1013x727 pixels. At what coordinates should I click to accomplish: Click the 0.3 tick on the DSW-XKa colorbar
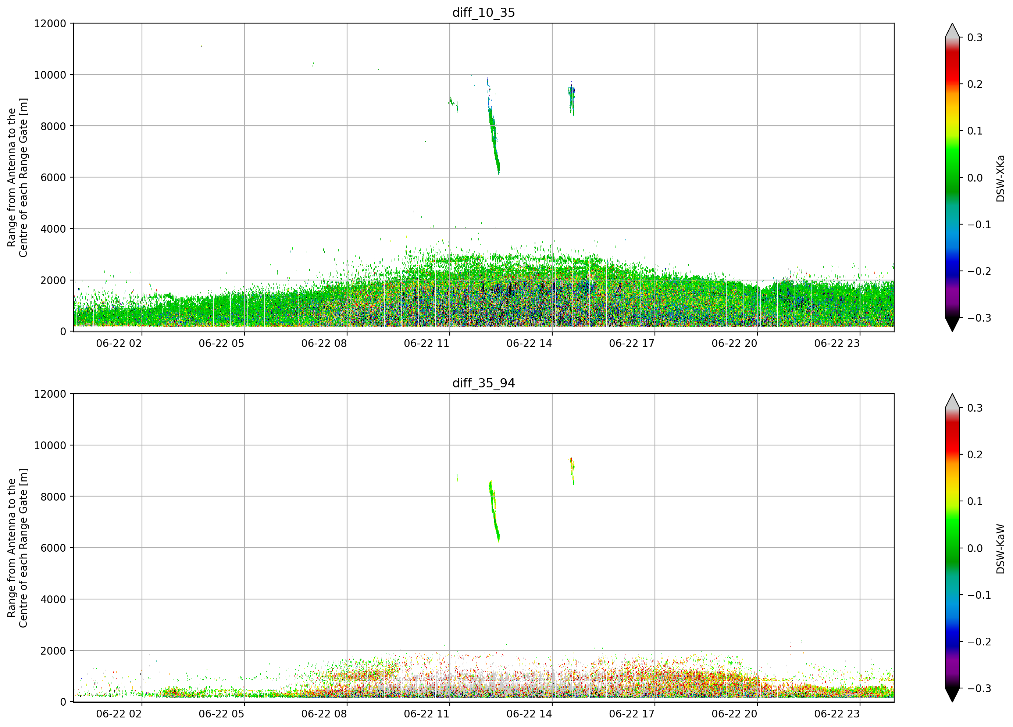pyautogui.click(x=975, y=37)
